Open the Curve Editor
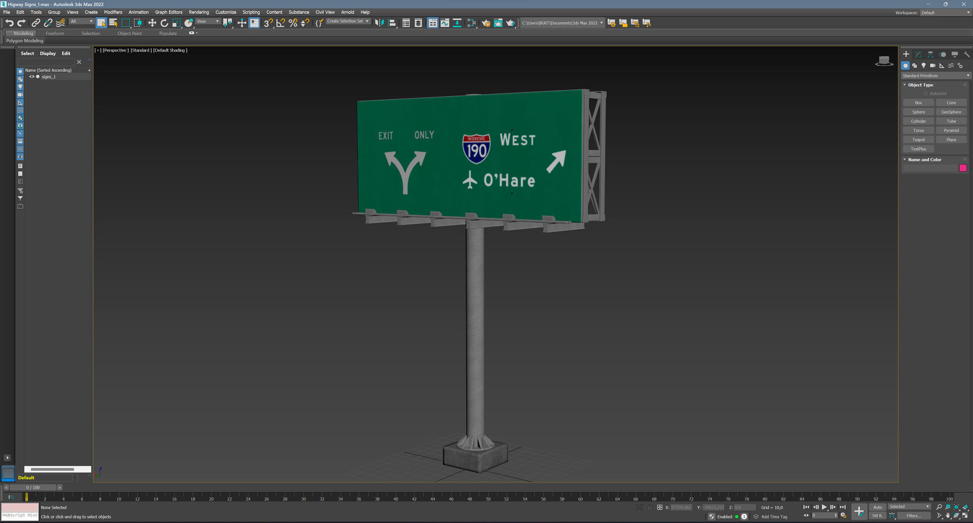This screenshot has width=973, height=523. [x=444, y=23]
